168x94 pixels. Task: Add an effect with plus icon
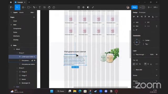click(x=156, y=81)
